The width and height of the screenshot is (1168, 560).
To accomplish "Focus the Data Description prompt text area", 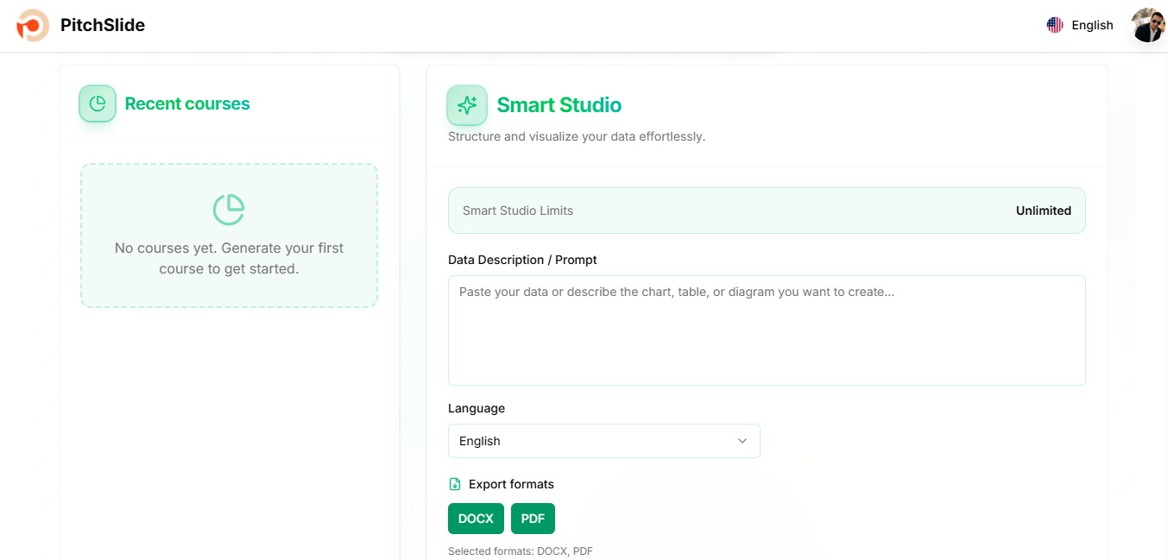I will point(767,330).
